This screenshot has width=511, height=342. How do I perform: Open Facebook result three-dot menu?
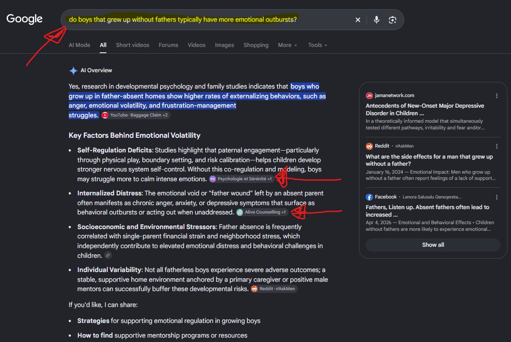point(497,197)
